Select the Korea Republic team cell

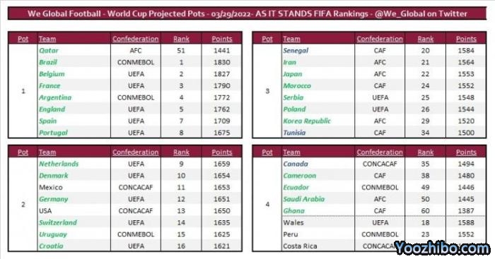pyautogui.click(x=318, y=121)
